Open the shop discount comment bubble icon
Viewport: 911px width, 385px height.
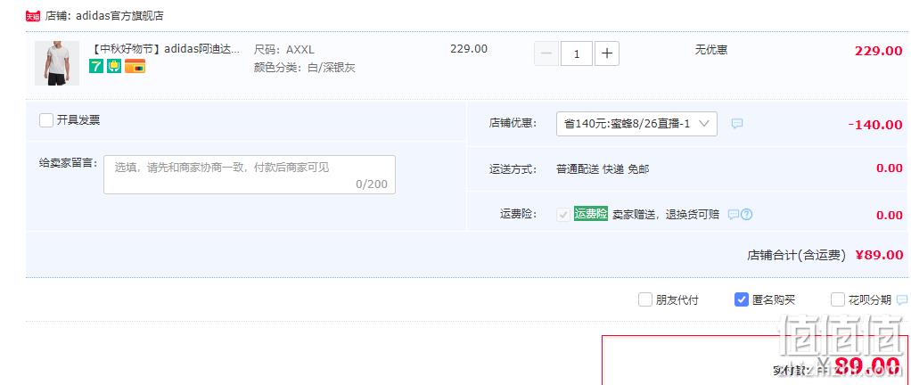(736, 124)
